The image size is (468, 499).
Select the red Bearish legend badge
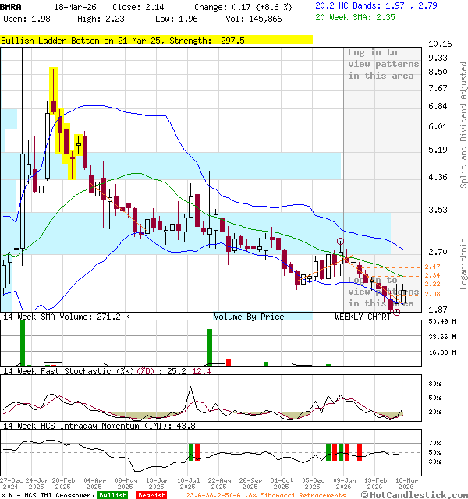151,495
